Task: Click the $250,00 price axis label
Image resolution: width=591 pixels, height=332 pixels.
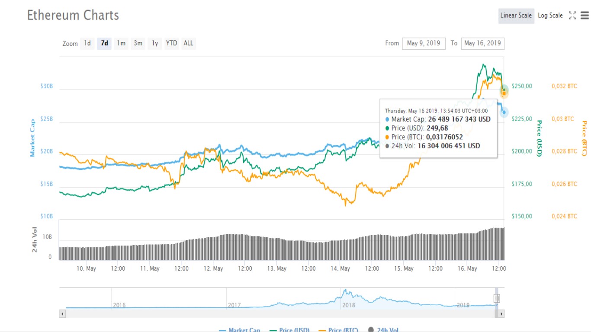Action: point(522,86)
